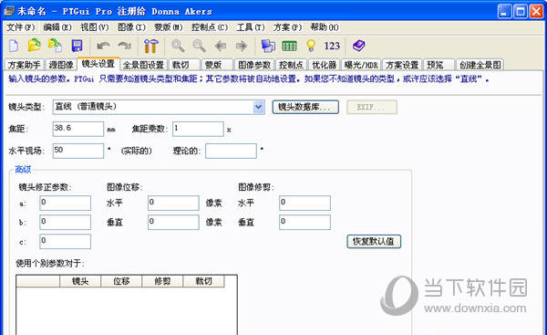This screenshot has width=547, height=335.
Task: Click the 焦距 input field showing 38.6
Action: click(78, 129)
